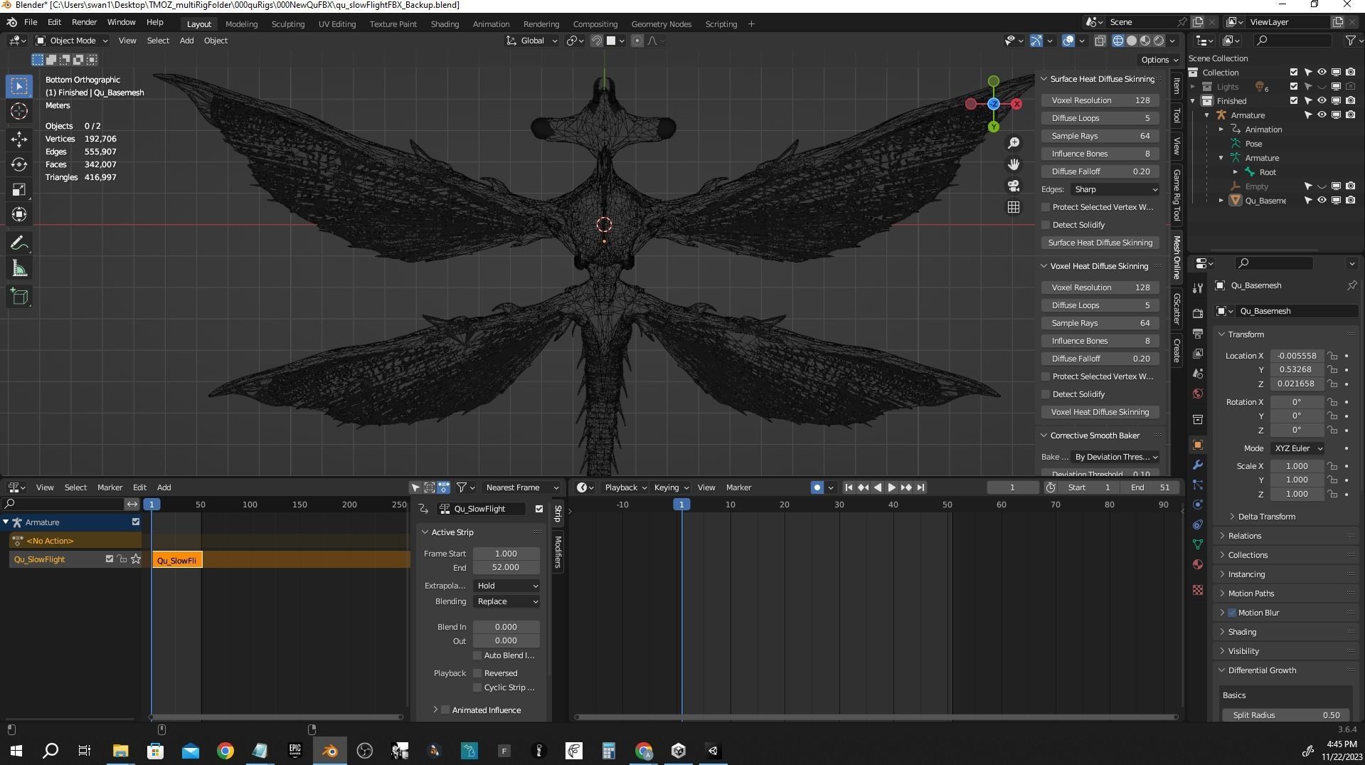The image size is (1365, 765).
Task: Open the Mesh Online sidebar tab
Action: click(x=1177, y=257)
